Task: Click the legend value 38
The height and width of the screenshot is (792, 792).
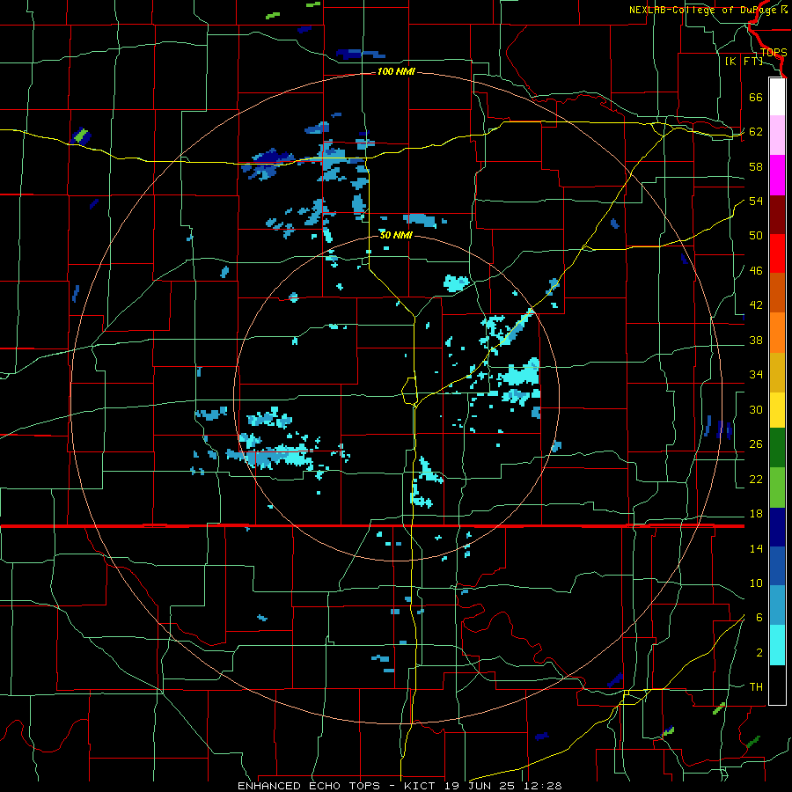Action: 756,340
